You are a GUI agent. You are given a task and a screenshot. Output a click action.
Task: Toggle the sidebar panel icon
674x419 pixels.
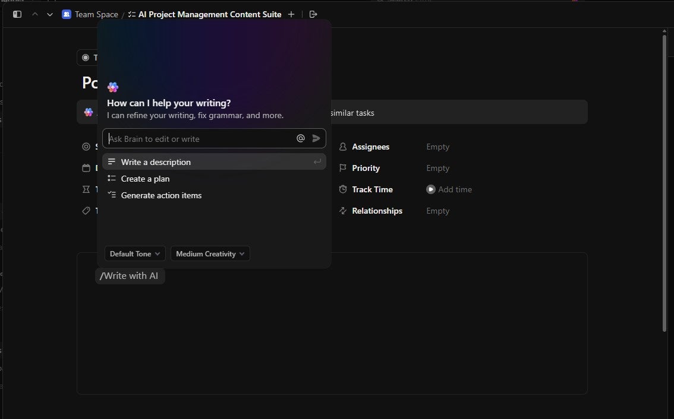tap(17, 14)
